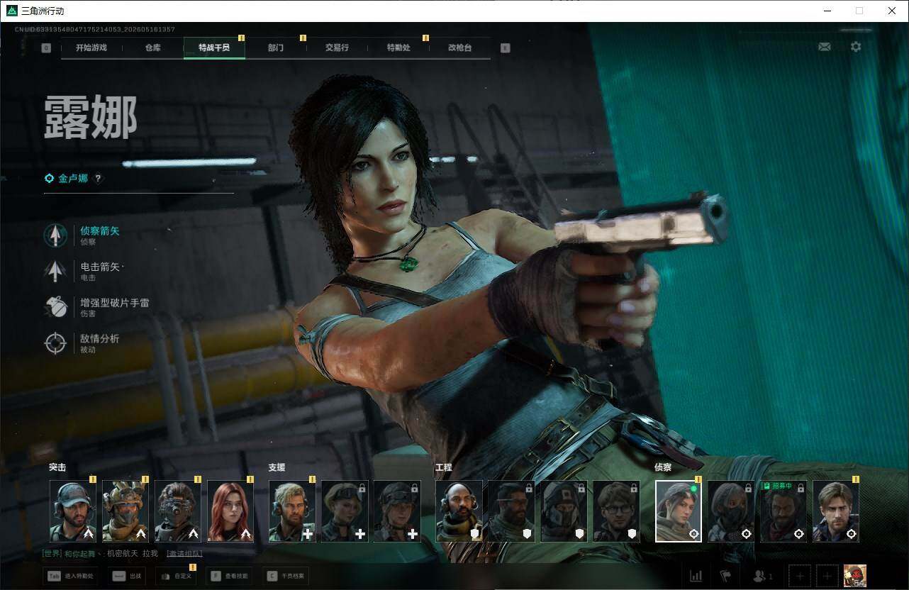Select the 工程 operator with glasses
Viewport: 909px width, 590px height.
616,511
